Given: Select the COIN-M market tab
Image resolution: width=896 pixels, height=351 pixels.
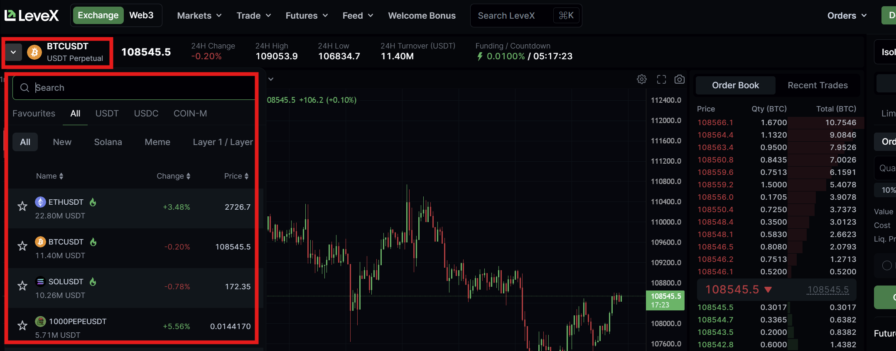Looking at the screenshot, I should pos(190,113).
